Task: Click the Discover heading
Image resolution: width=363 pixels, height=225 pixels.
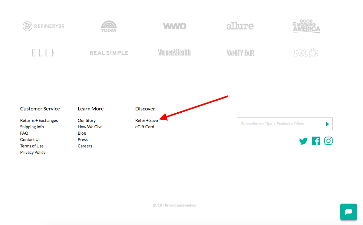Action: 145,109
